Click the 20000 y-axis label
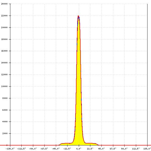 [x=4, y=27]
